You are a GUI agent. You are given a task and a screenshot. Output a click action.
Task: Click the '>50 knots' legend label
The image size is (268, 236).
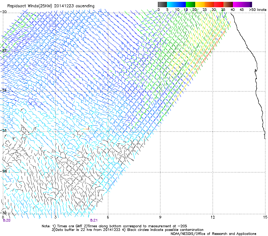(257, 10)
